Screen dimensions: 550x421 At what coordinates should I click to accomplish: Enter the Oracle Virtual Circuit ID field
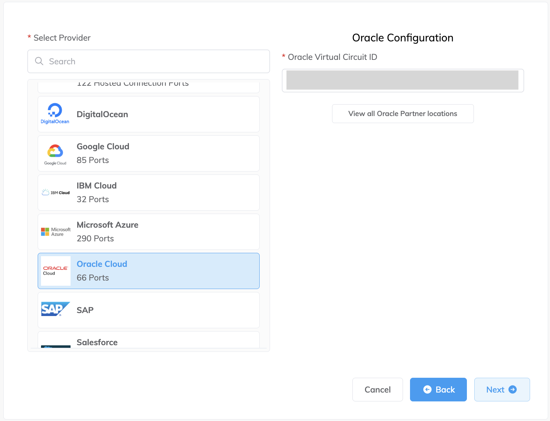point(402,80)
